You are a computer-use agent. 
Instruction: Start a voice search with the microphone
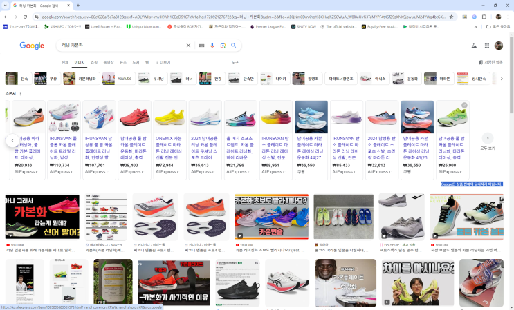(x=212, y=46)
